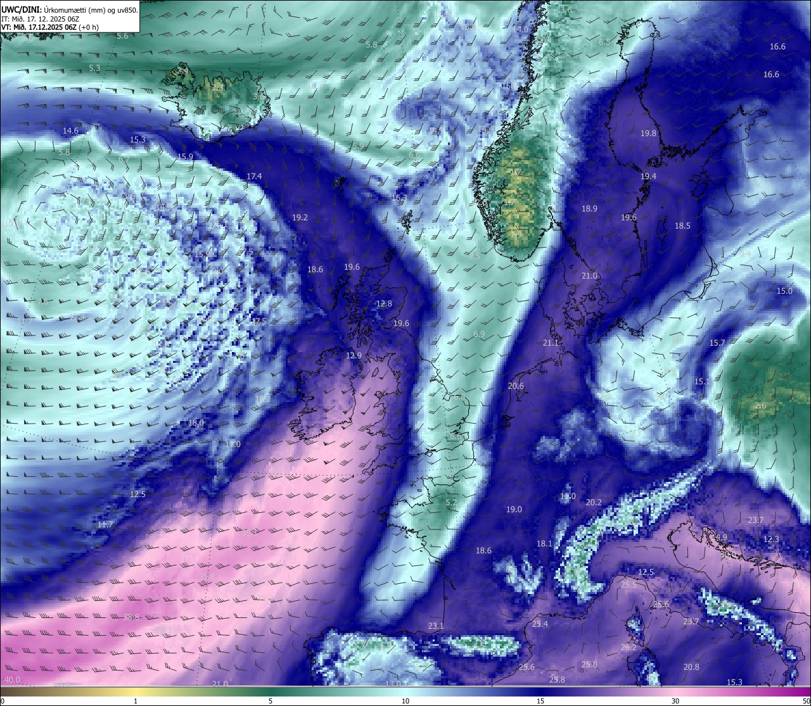Click the 'IT: Mið. 17. 12. 2025 06Z' line
The width and height of the screenshot is (811, 706).
[40, 19]
